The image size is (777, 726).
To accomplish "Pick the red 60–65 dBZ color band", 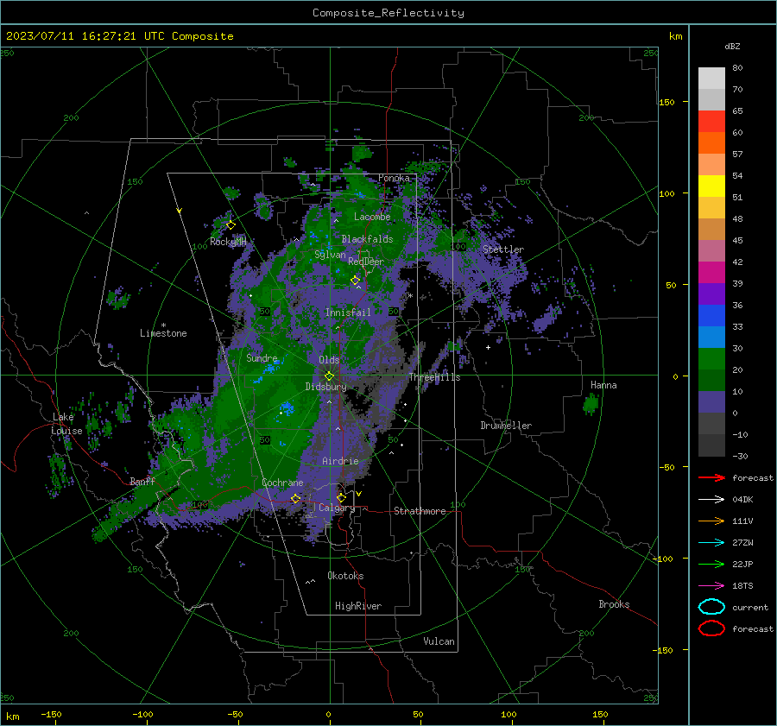I will coord(711,121).
